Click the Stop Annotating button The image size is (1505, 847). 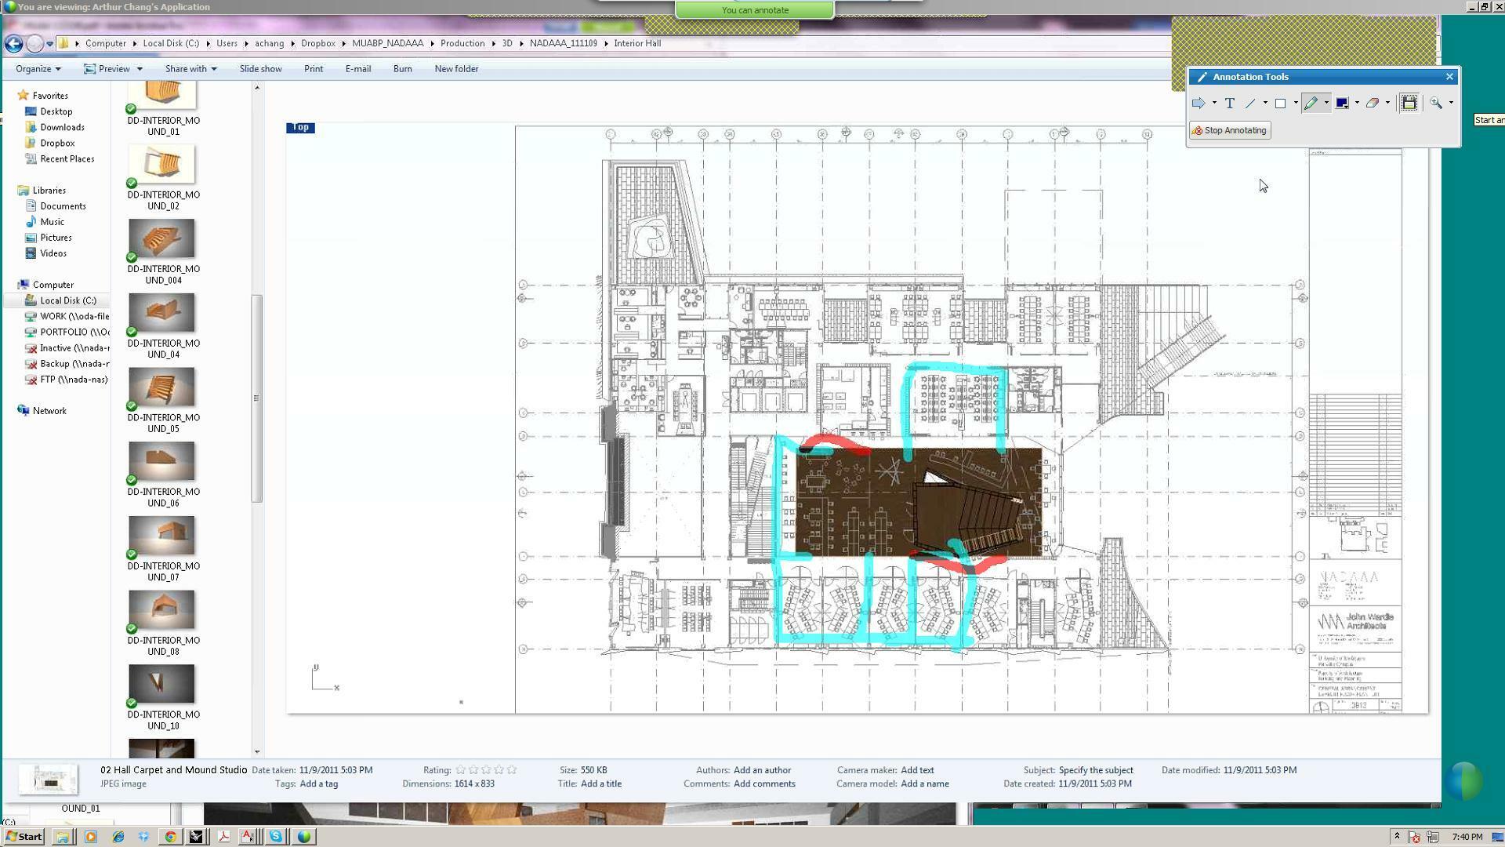[1229, 130]
